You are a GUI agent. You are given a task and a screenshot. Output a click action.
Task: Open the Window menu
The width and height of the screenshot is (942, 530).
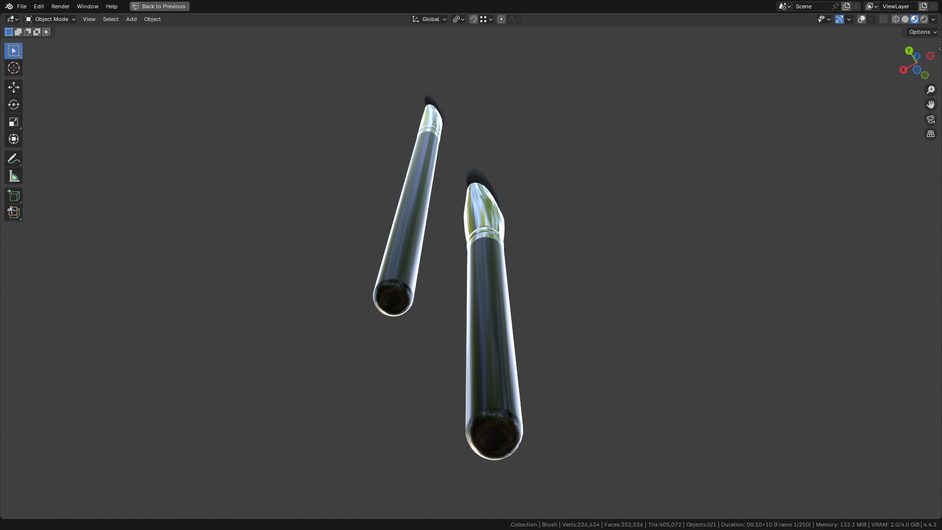point(87,6)
